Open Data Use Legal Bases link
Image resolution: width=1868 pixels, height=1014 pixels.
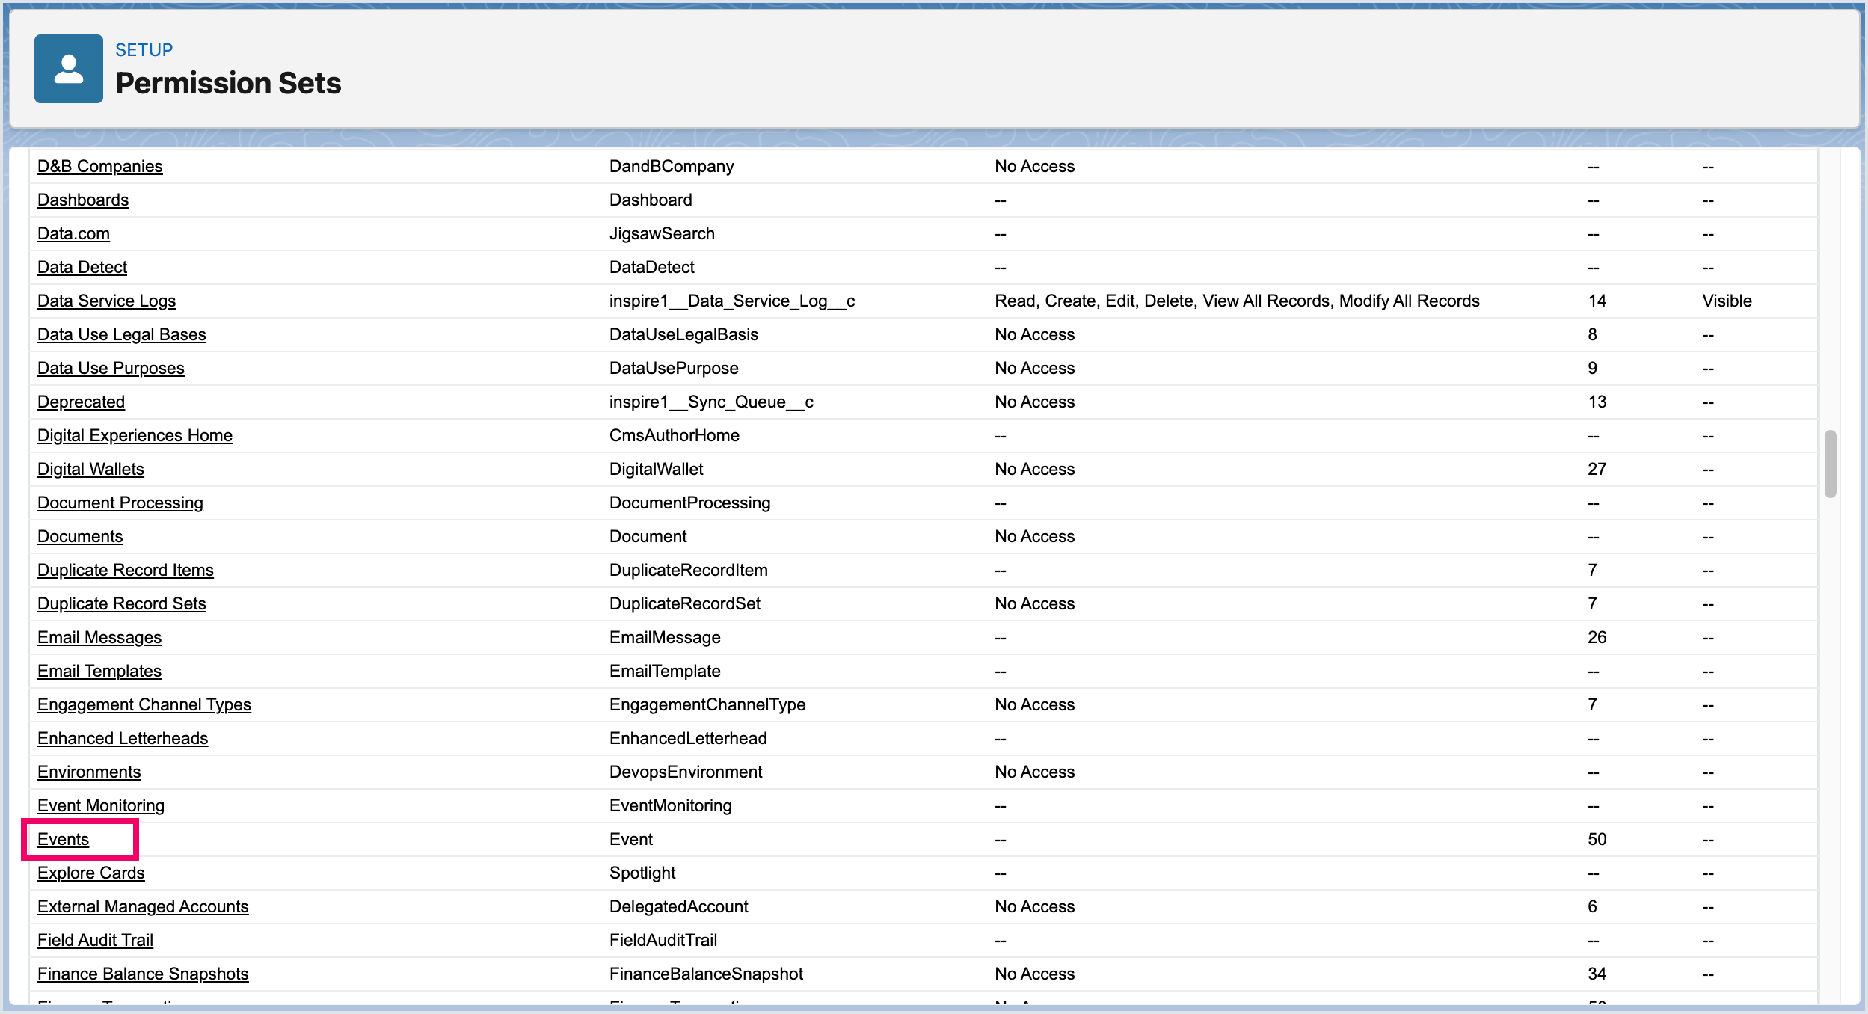tap(121, 334)
